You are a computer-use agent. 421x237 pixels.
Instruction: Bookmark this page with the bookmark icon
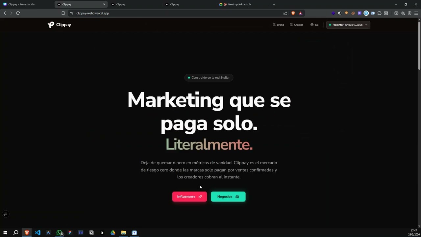[x=63, y=13]
